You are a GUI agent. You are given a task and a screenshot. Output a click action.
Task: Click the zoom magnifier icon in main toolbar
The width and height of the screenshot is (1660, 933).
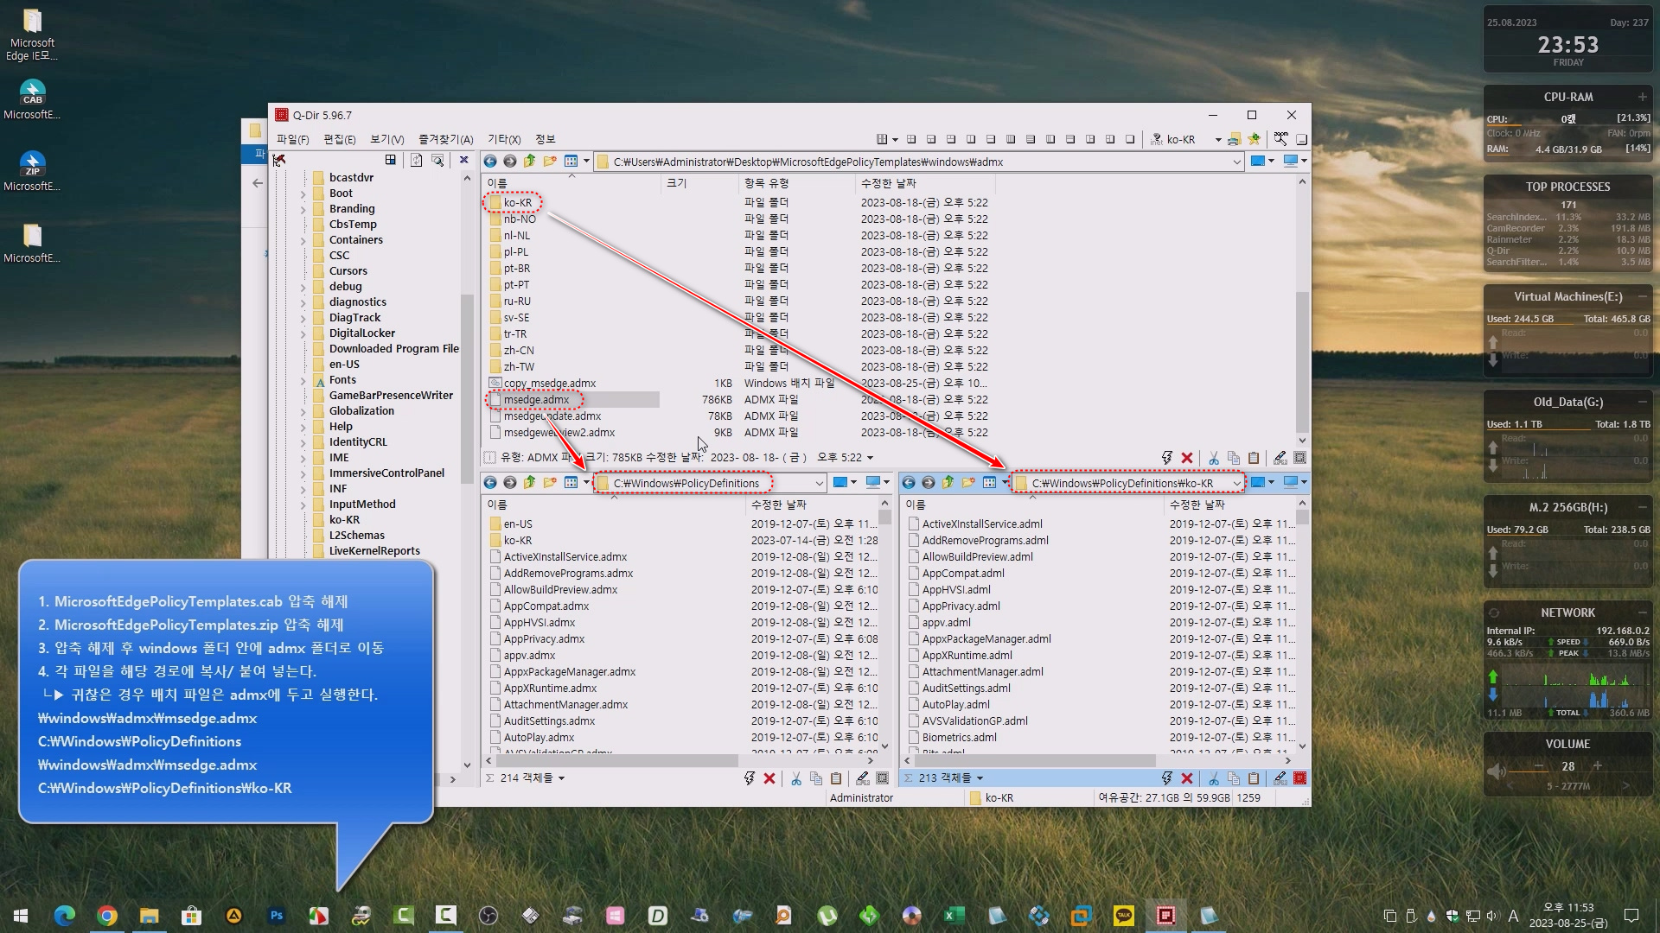[x=1280, y=139]
